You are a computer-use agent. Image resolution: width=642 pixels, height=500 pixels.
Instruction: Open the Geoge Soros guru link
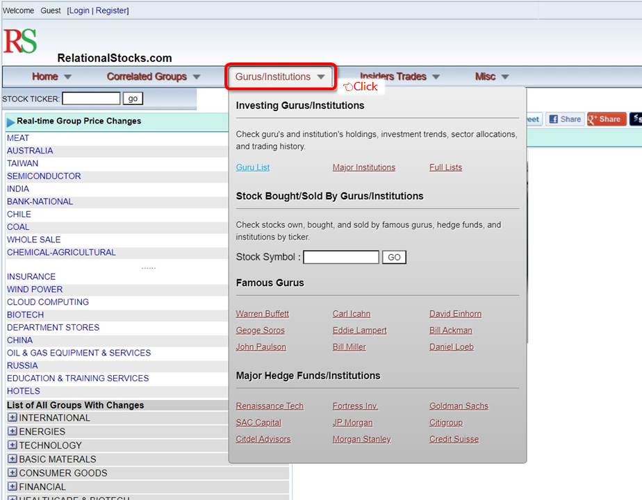click(260, 330)
